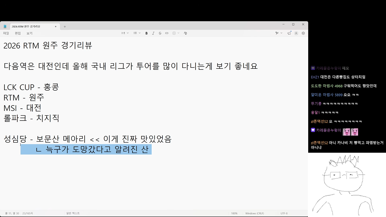Toggle bold formatting
The image size is (386, 217).
click(x=146, y=33)
